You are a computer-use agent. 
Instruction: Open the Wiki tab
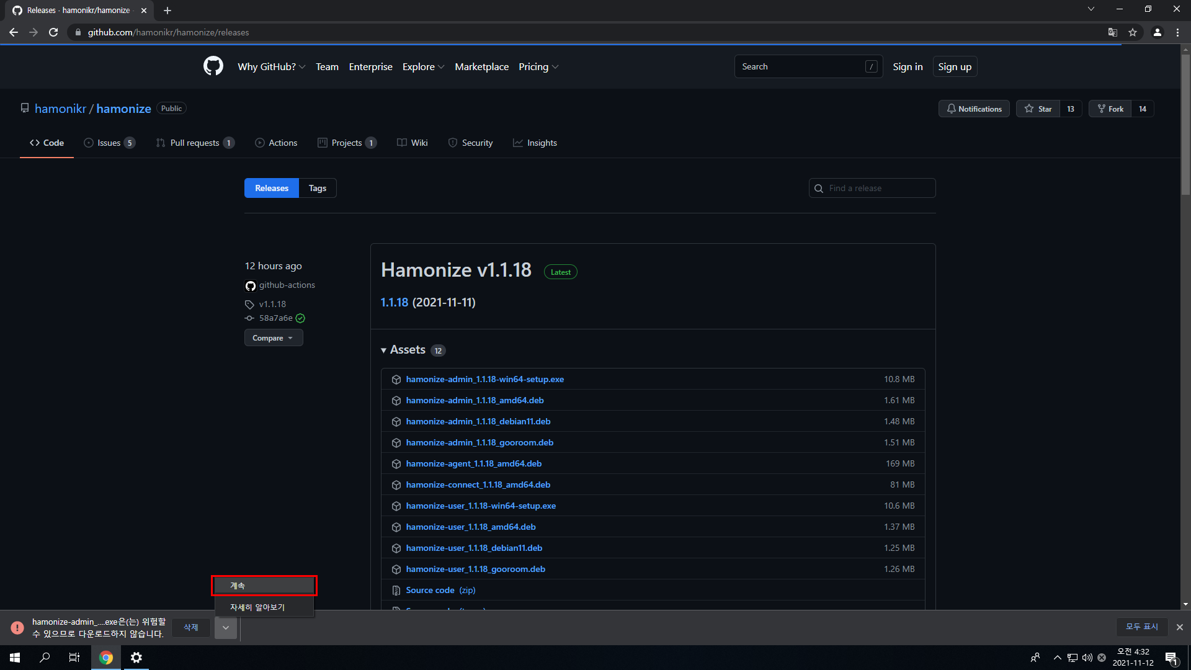point(413,143)
